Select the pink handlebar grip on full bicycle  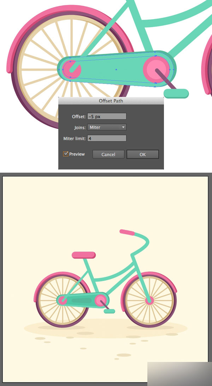pyautogui.click(x=127, y=232)
